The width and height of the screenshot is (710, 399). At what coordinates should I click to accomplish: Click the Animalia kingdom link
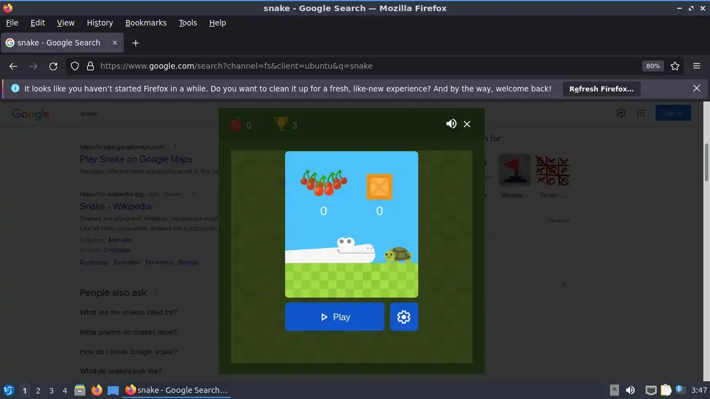pos(120,240)
